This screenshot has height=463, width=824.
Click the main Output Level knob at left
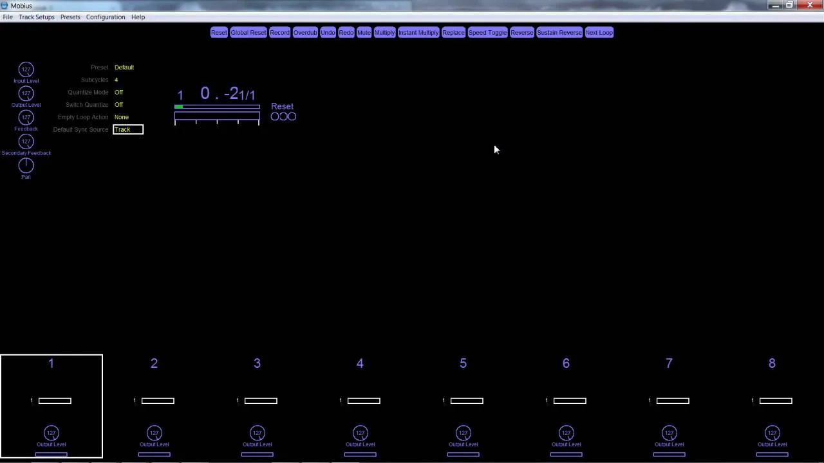[x=26, y=93]
